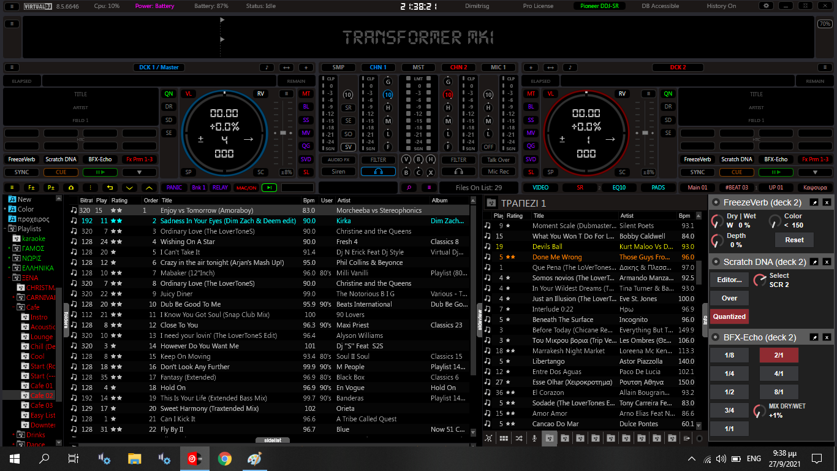The height and width of the screenshot is (471, 837).
Task: Click the FreezeVerb Color knob
Action: pos(775,221)
